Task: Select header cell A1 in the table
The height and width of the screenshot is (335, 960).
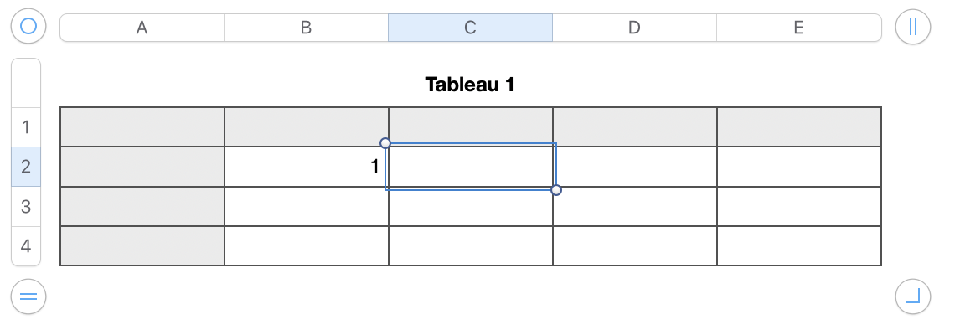Action: (142, 127)
